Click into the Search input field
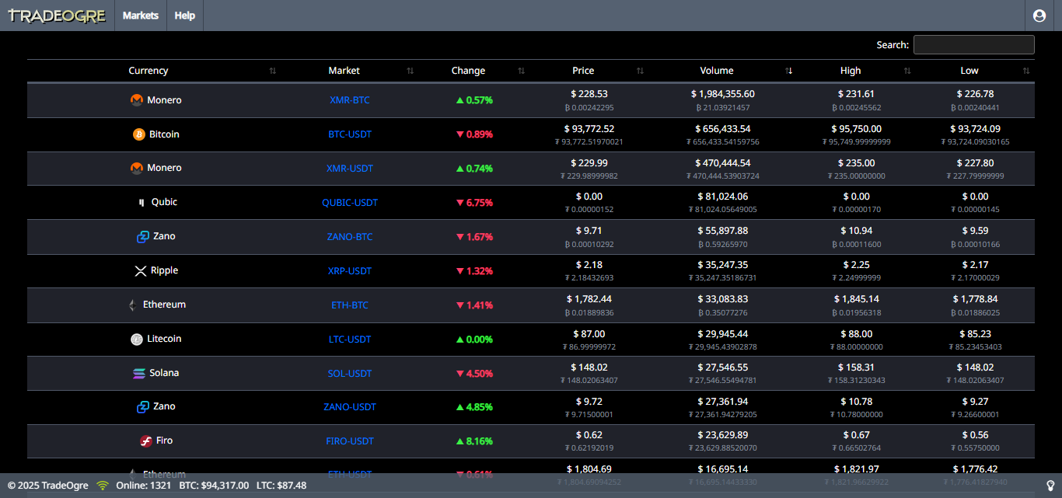This screenshot has height=498, width=1062. (973, 45)
